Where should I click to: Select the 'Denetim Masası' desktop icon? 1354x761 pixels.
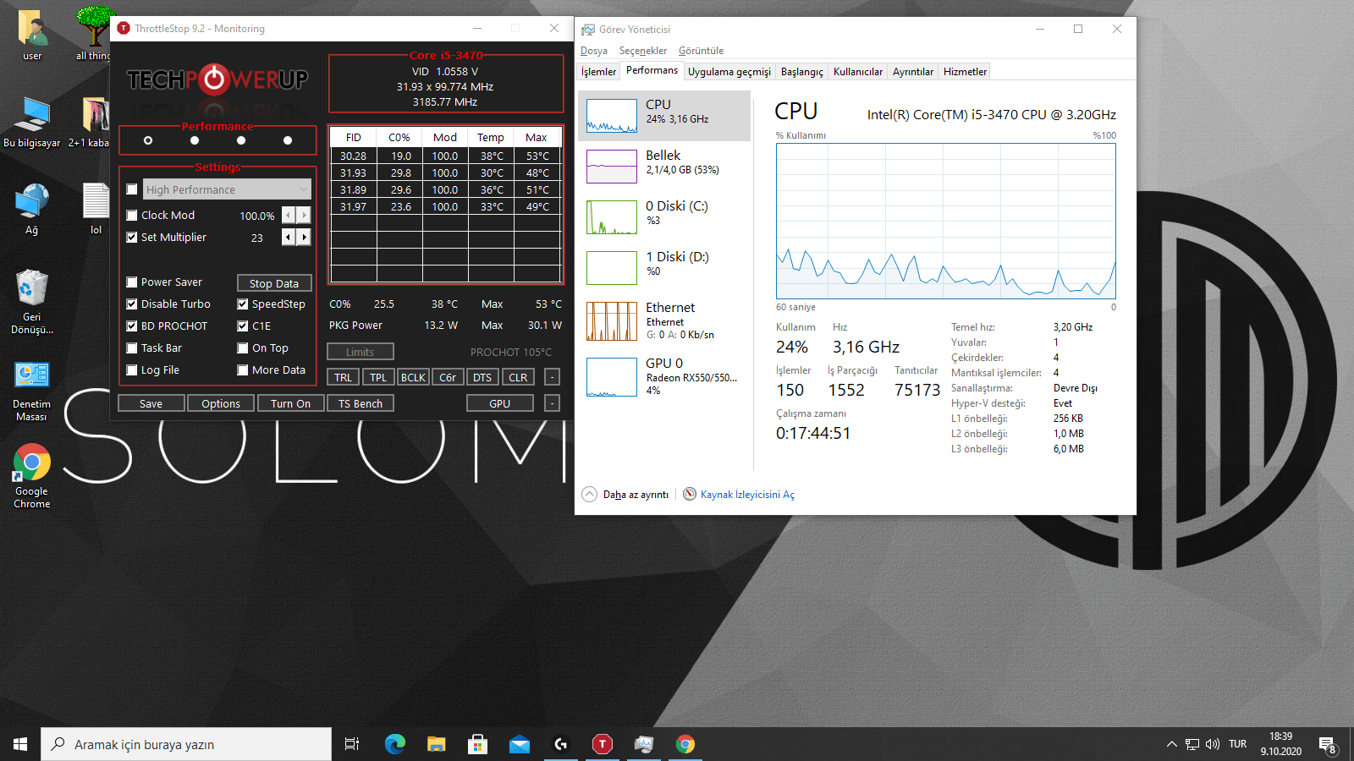tap(32, 391)
